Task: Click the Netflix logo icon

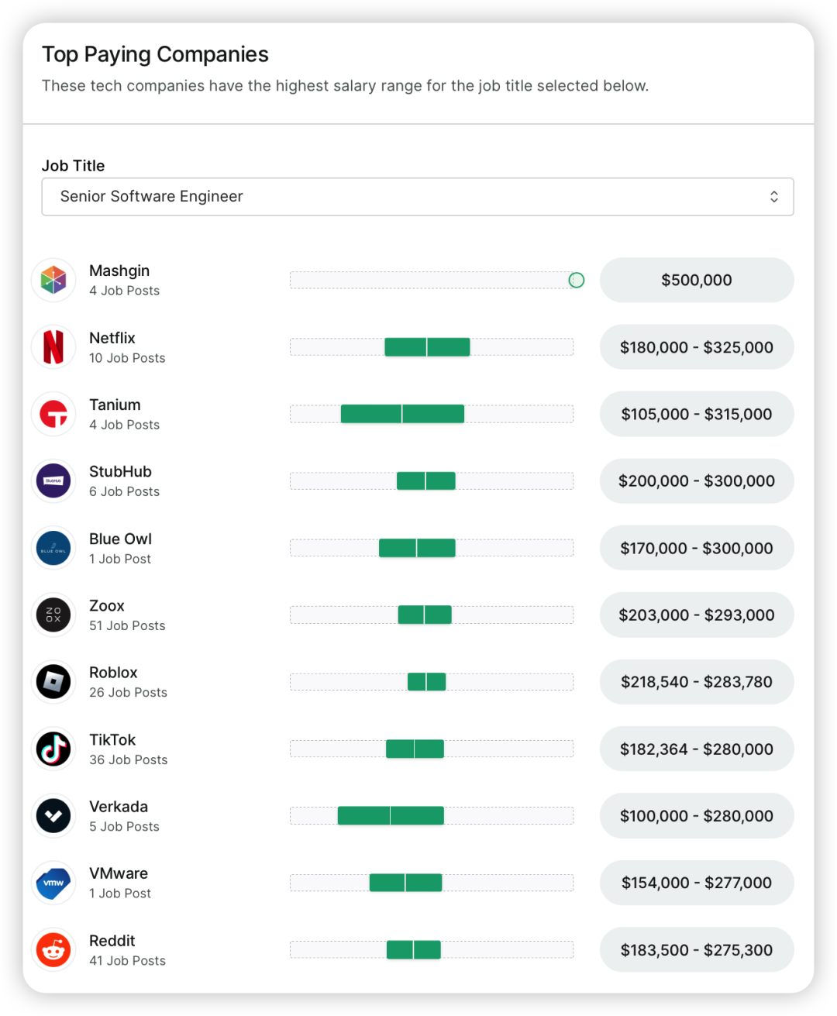Action: coord(53,347)
